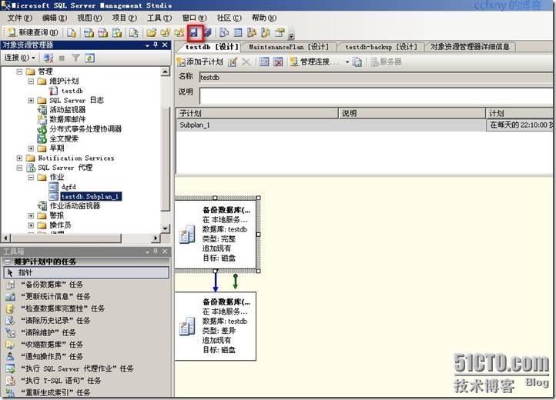Open the Community menu
The image size is (556, 400).
tap(229, 18)
